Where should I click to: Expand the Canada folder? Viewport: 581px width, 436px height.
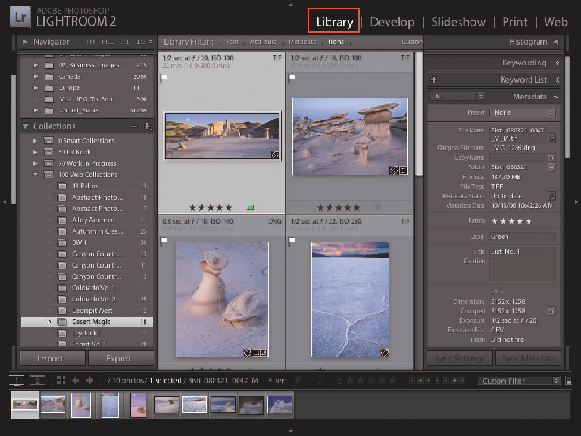[36, 76]
